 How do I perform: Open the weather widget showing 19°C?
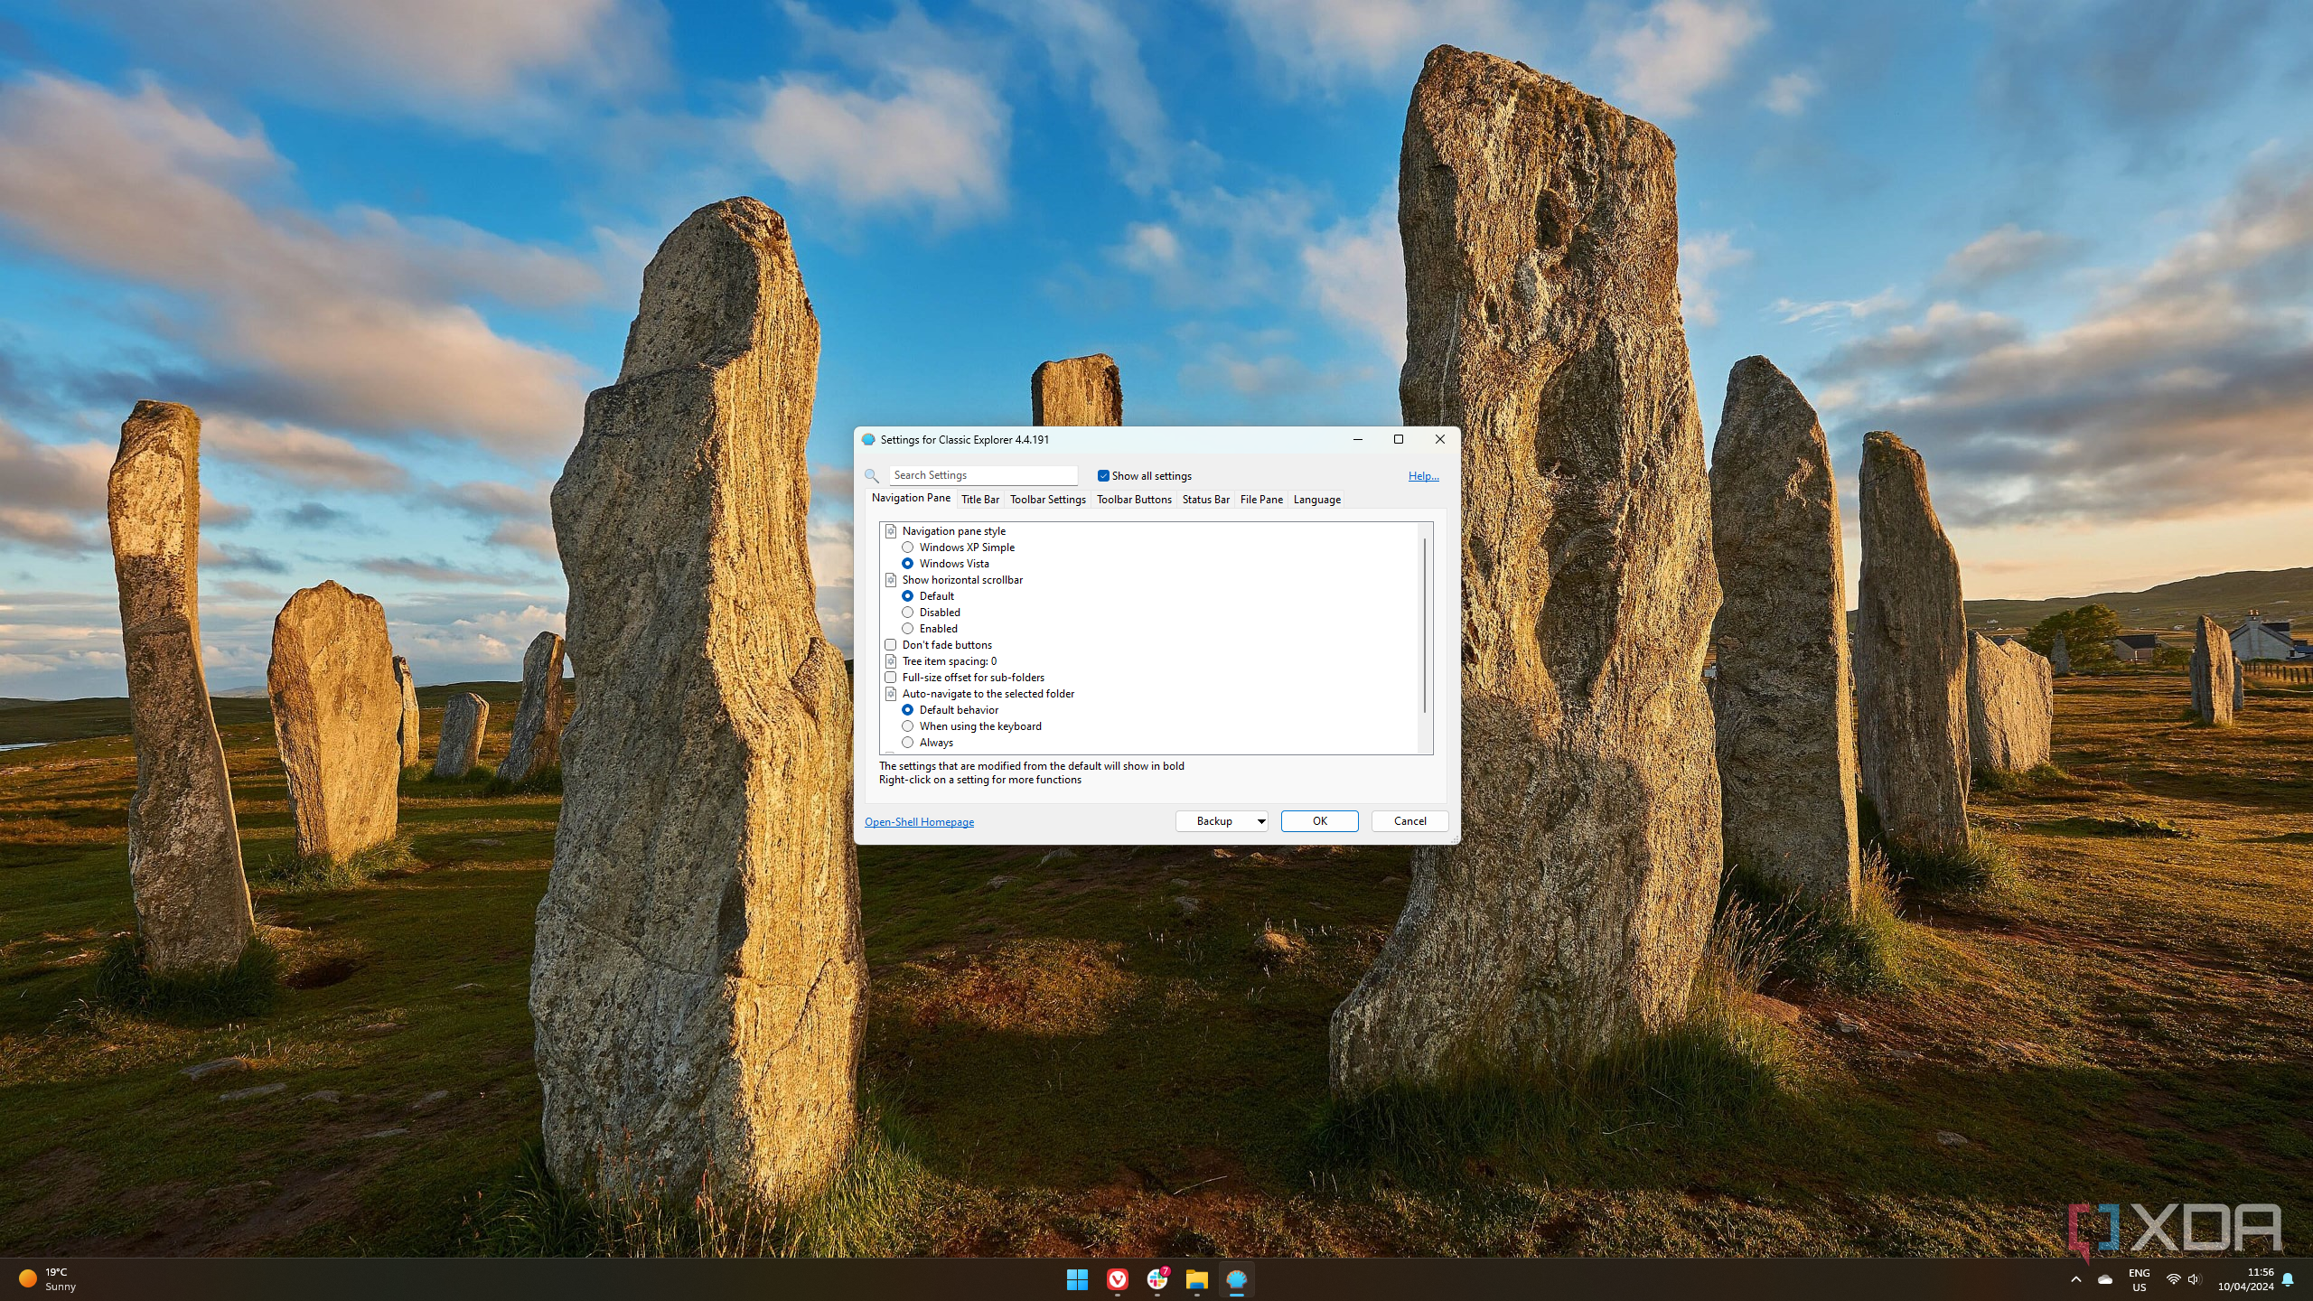coord(49,1279)
